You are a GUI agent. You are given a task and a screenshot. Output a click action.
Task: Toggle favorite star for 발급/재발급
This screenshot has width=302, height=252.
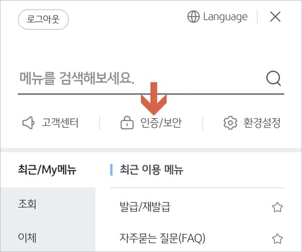277,207
